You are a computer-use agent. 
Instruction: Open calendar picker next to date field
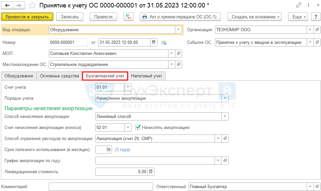coord(154,42)
